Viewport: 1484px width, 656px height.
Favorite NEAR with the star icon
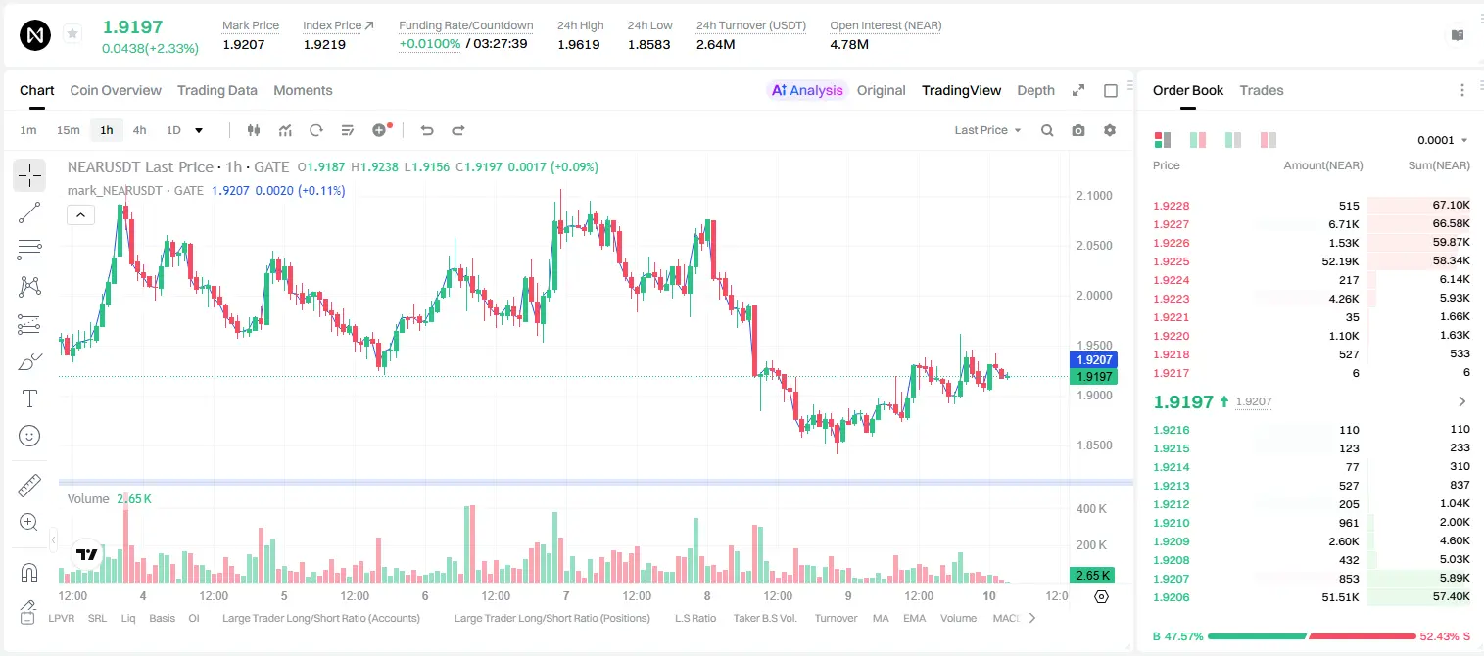point(72,34)
